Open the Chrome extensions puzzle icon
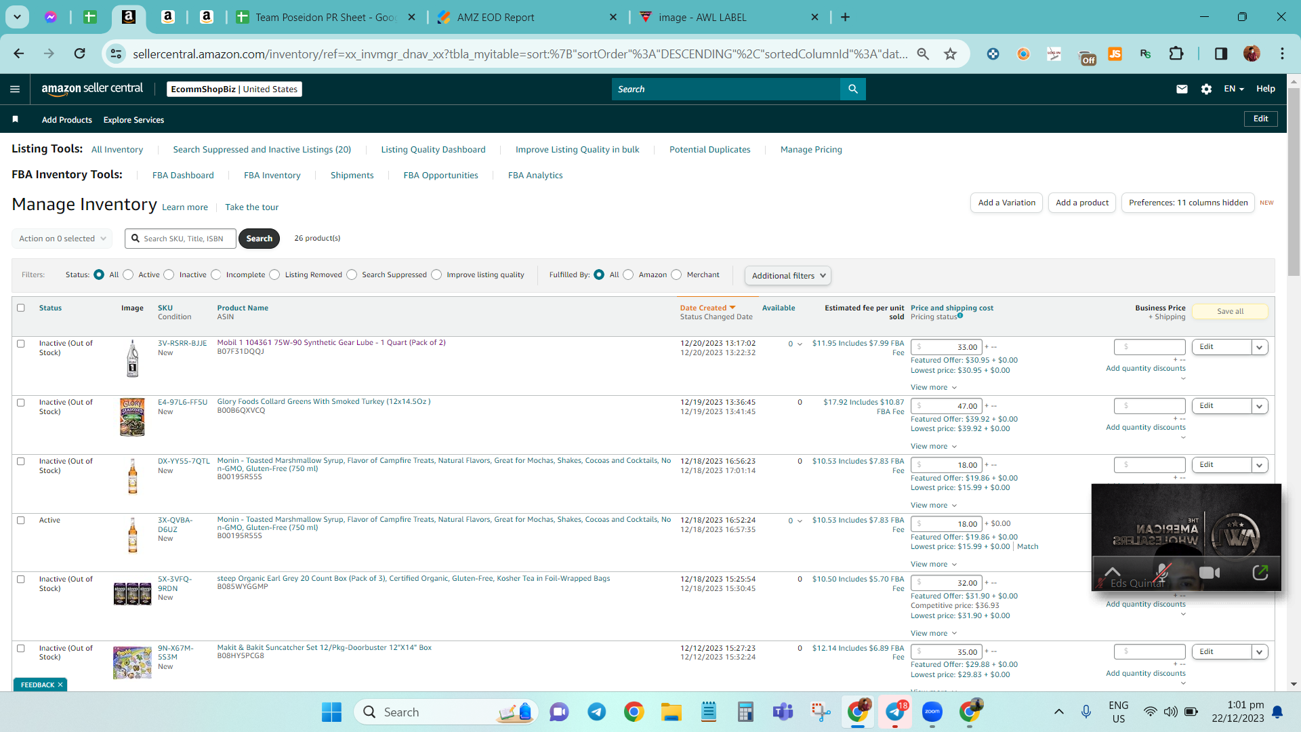Viewport: 1301px width, 732px height. (1176, 54)
